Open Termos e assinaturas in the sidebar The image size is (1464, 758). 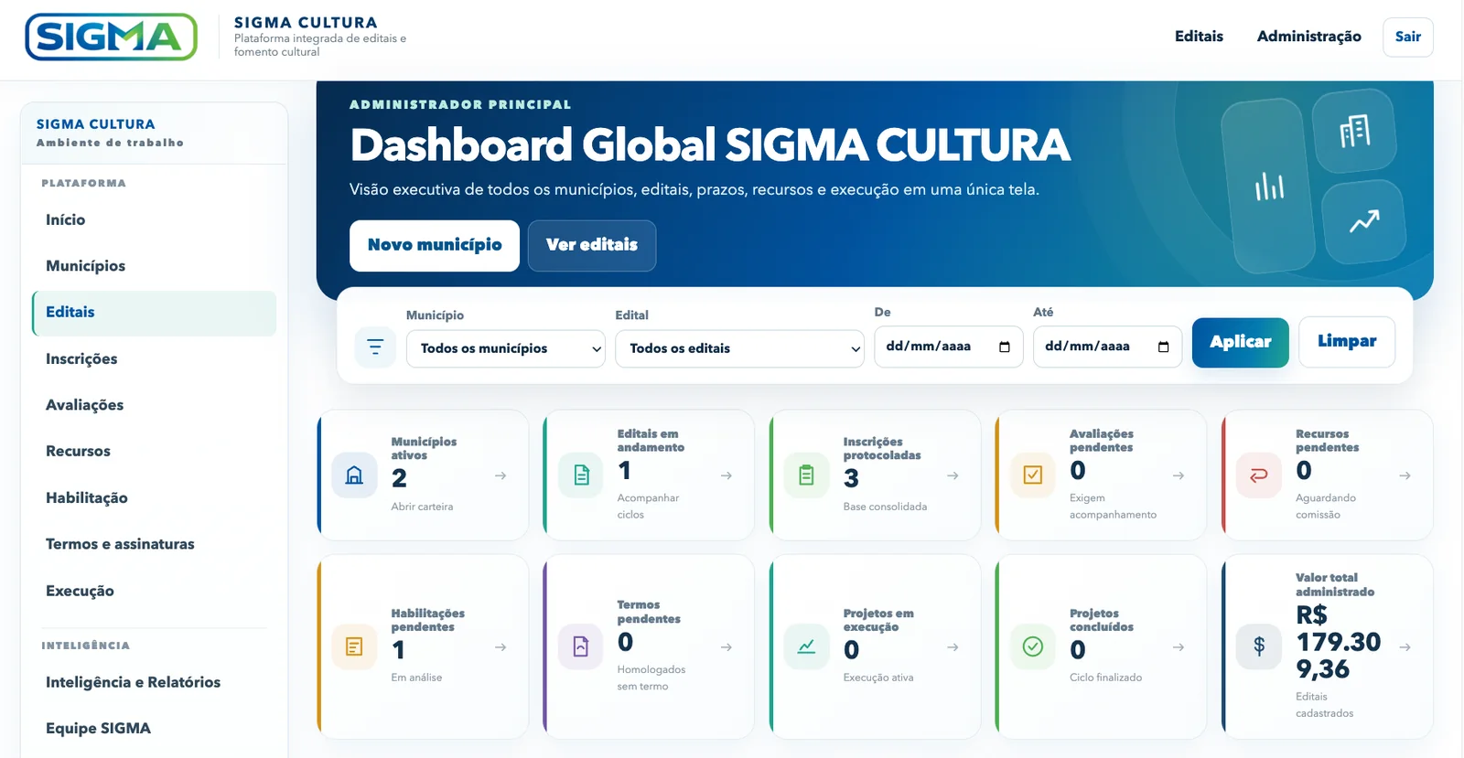point(154,544)
